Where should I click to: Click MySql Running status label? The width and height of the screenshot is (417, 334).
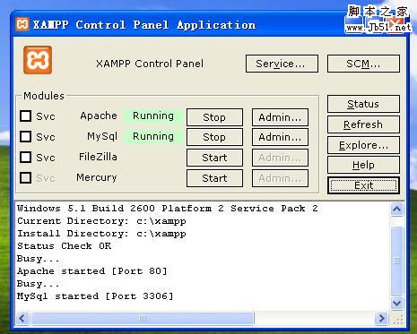(153, 136)
